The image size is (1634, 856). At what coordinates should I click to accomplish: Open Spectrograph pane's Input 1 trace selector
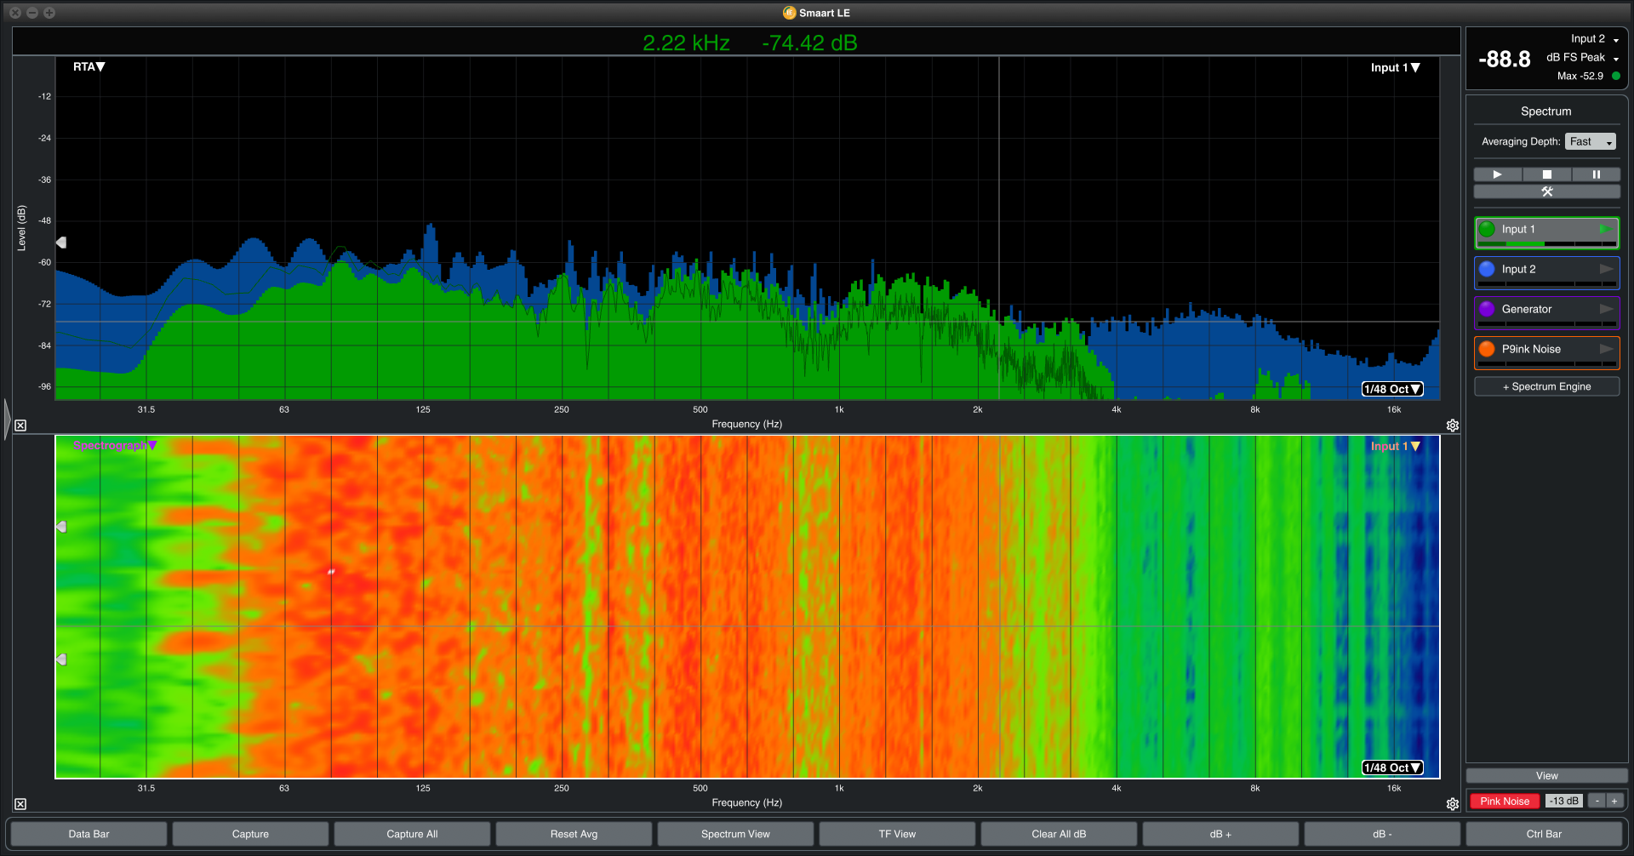[1395, 447]
